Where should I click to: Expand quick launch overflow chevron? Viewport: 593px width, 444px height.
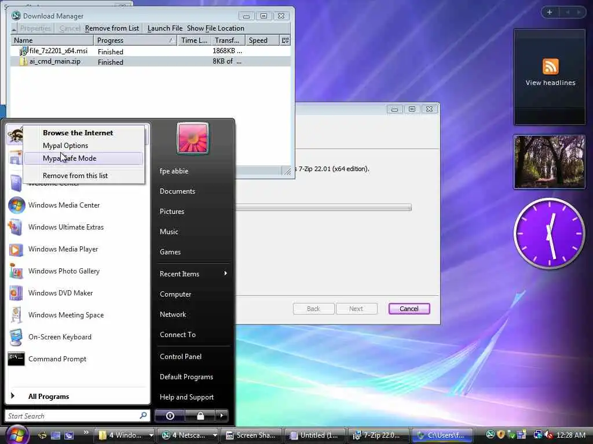pos(86,432)
